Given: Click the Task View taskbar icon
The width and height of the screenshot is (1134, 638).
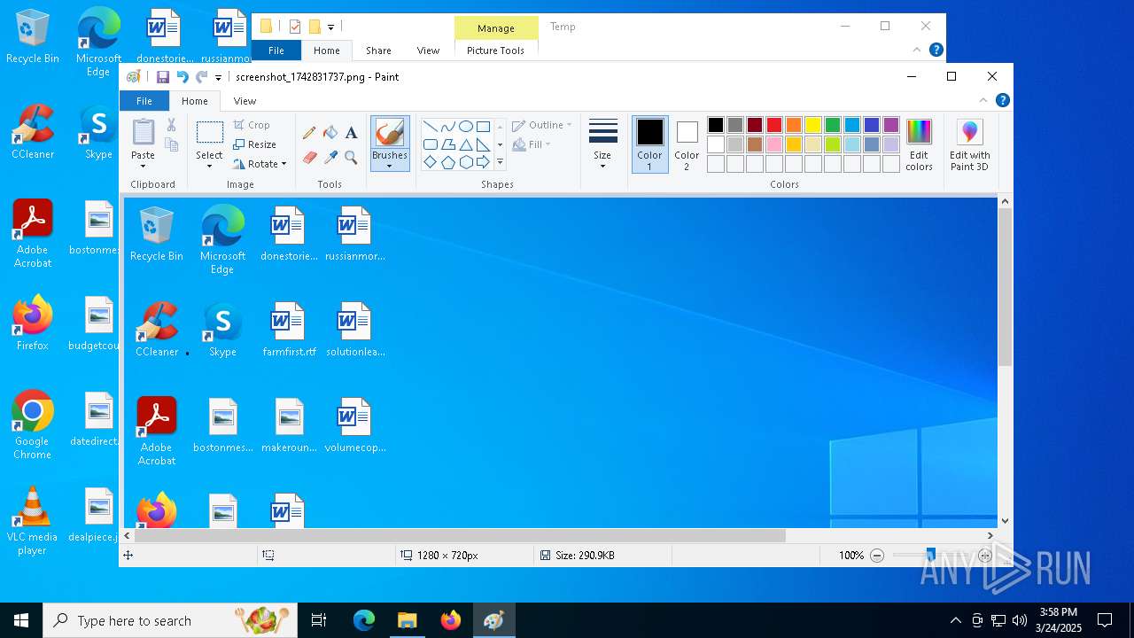Looking at the screenshot, I should coord(319,620).
